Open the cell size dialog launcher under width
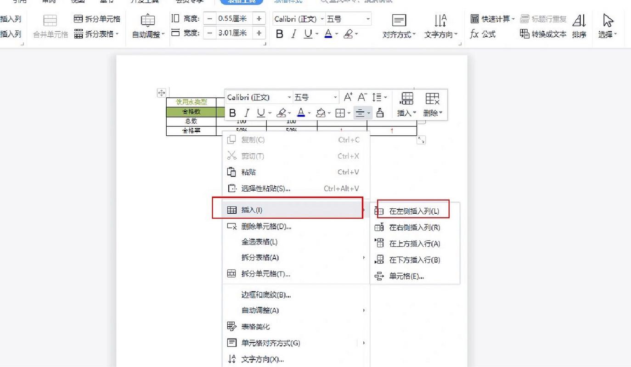This screenshot has width=631, height=367. pos(265,44)
